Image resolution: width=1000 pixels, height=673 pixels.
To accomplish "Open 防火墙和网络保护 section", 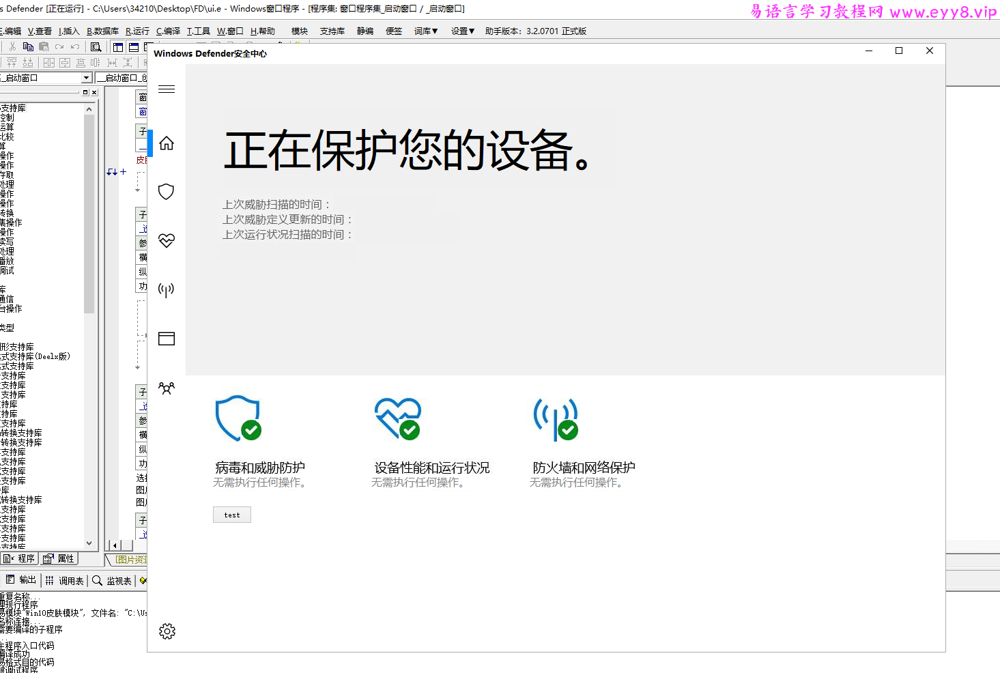I will 584,468.
